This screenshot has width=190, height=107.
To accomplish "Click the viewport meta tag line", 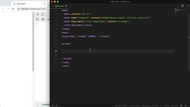I will click(107, 18).
